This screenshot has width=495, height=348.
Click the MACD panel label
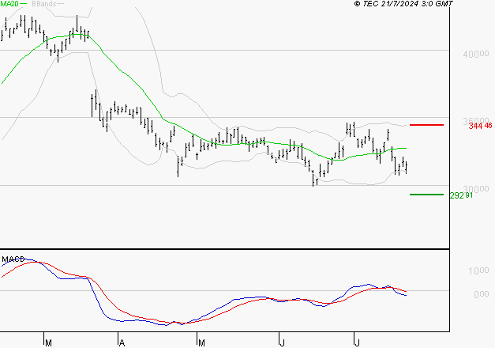click(x=13, y=259)
